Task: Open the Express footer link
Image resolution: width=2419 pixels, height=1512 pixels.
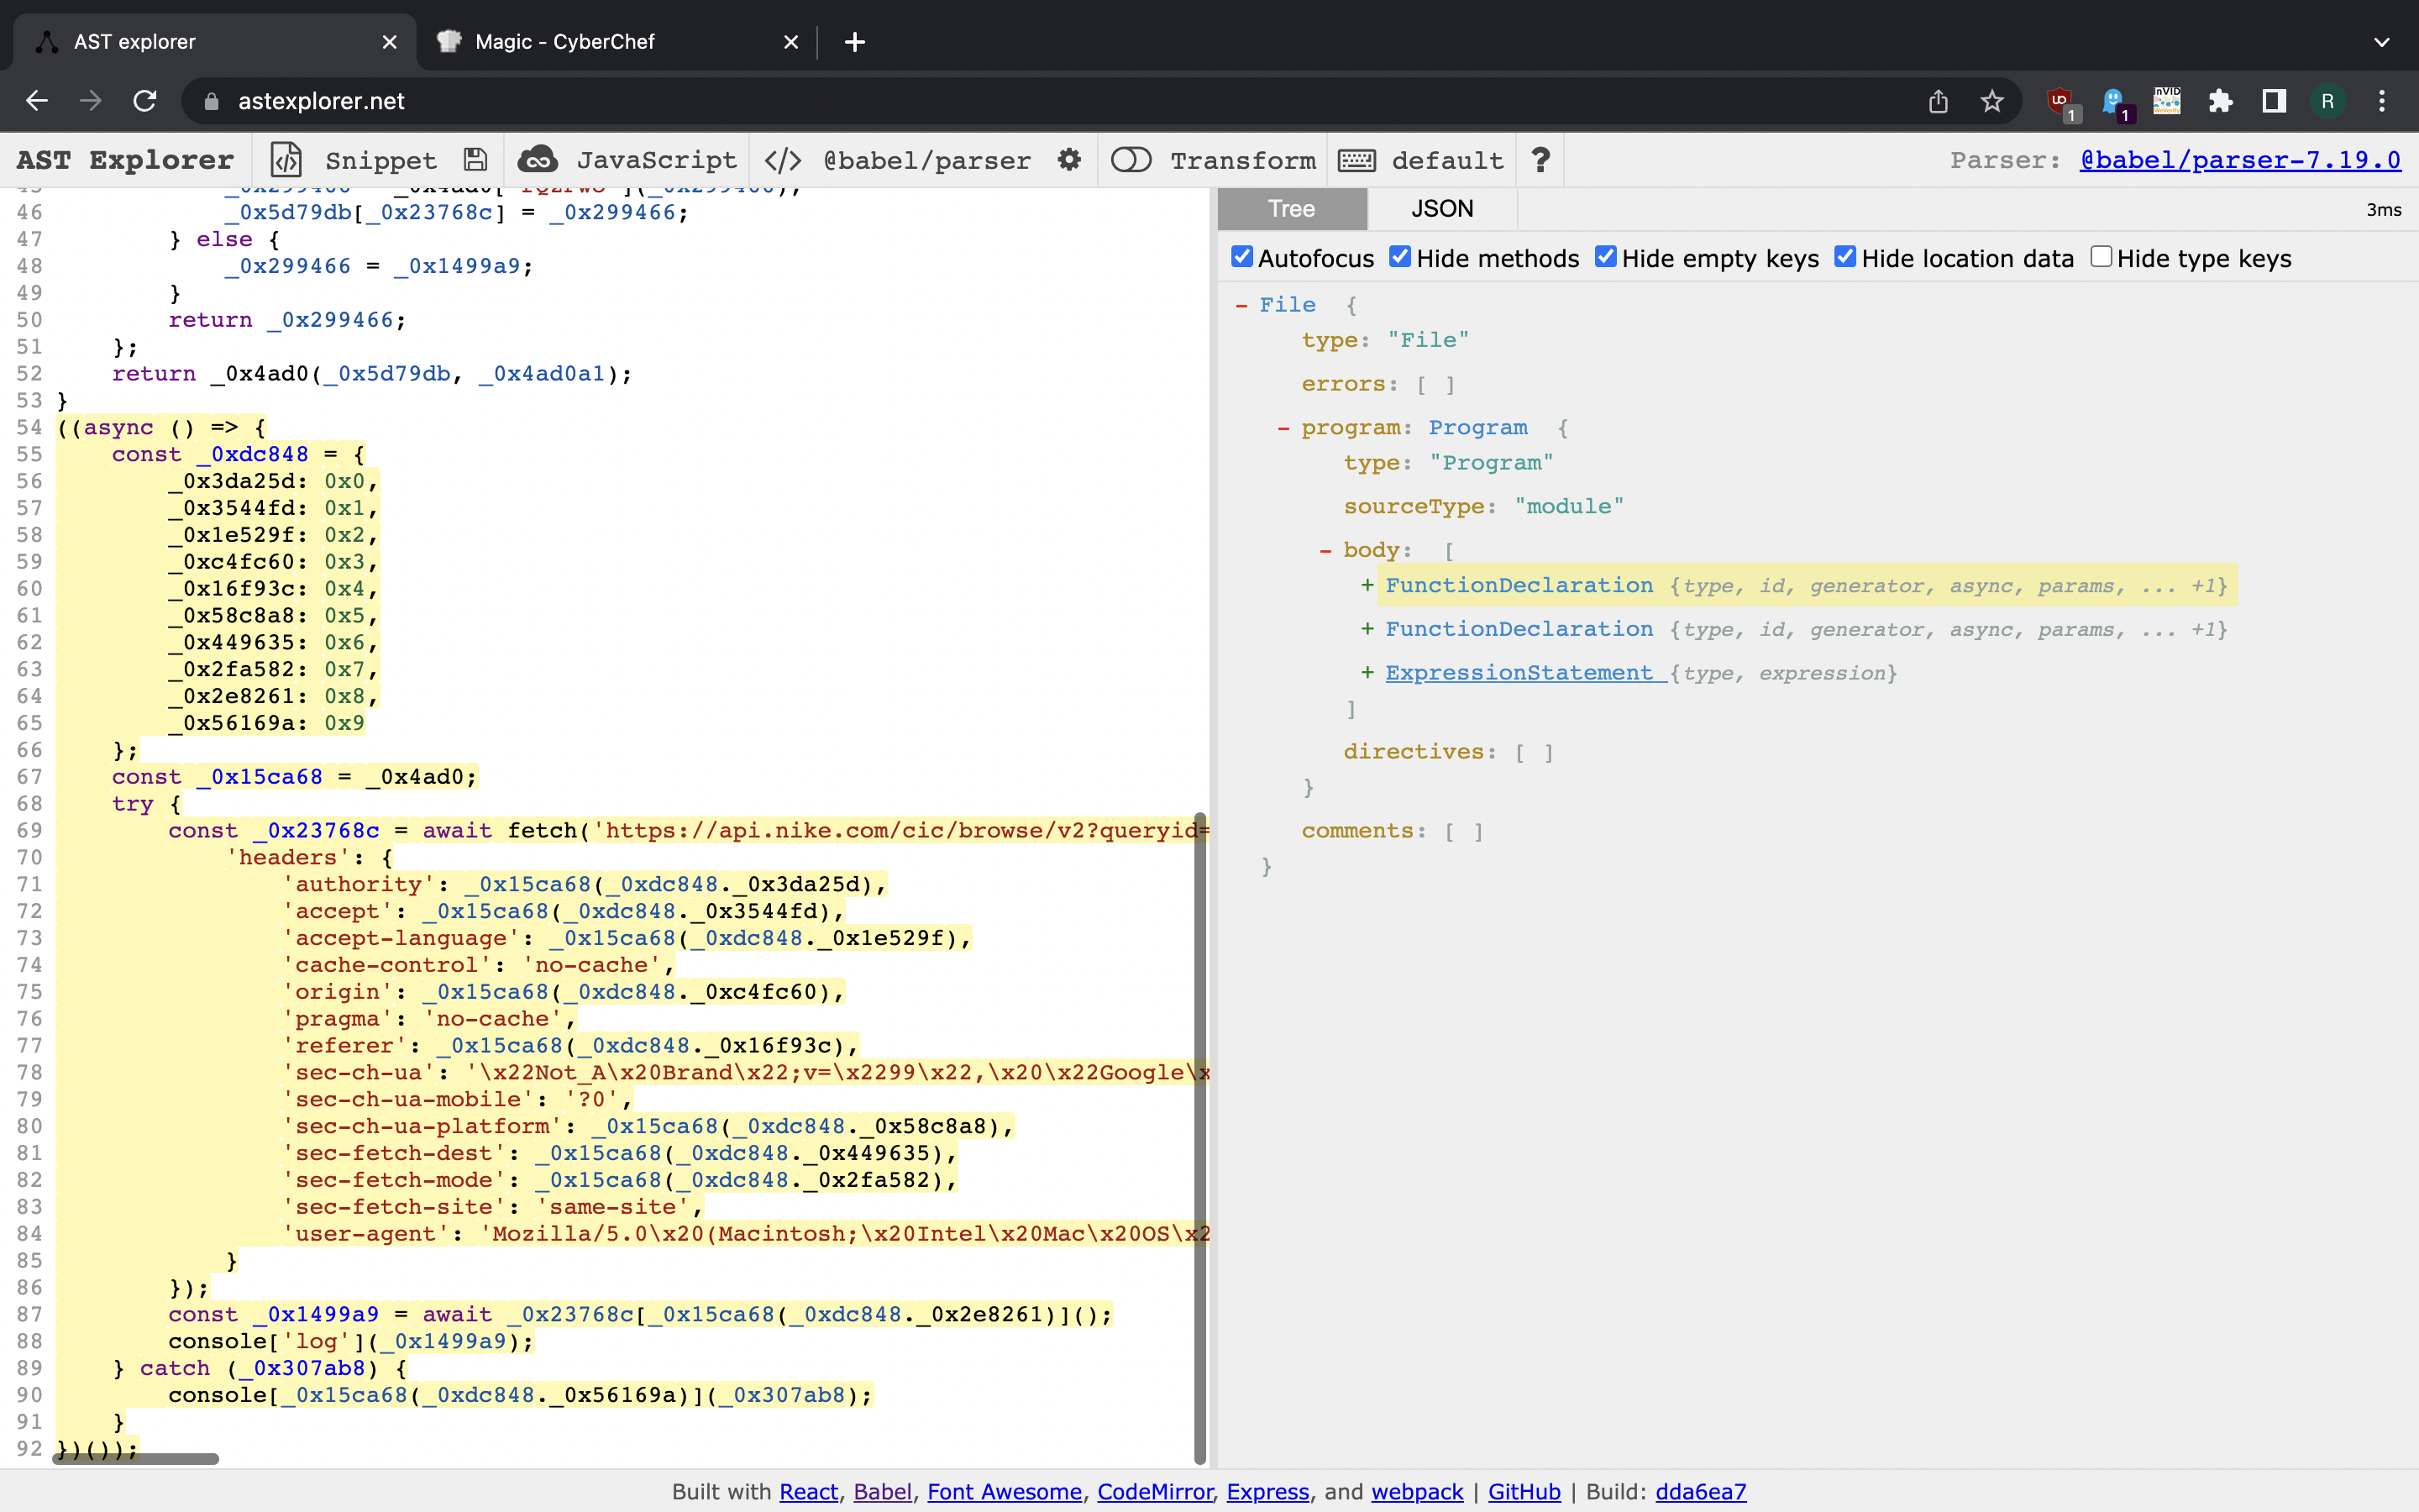Action: (x=1267, y=1491)
